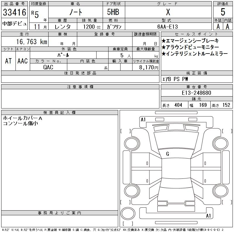The width and height of the screenshot is (234, 234).
Task: Click the shift type AT
Action: pos(8,61)
